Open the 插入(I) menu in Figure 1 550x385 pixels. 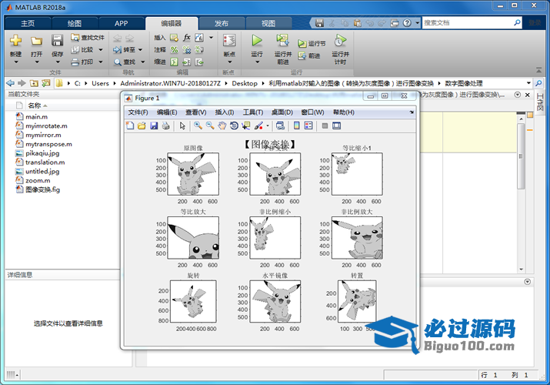[225, 112]
